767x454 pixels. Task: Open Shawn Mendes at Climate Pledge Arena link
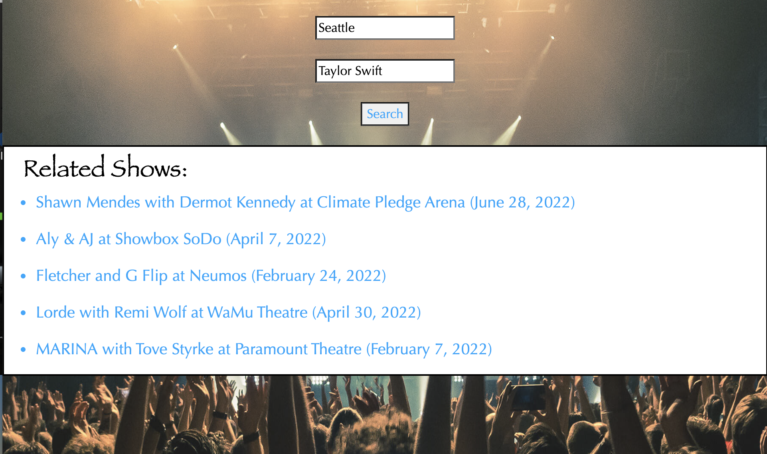pyautogui.click(x=305, y=202)
